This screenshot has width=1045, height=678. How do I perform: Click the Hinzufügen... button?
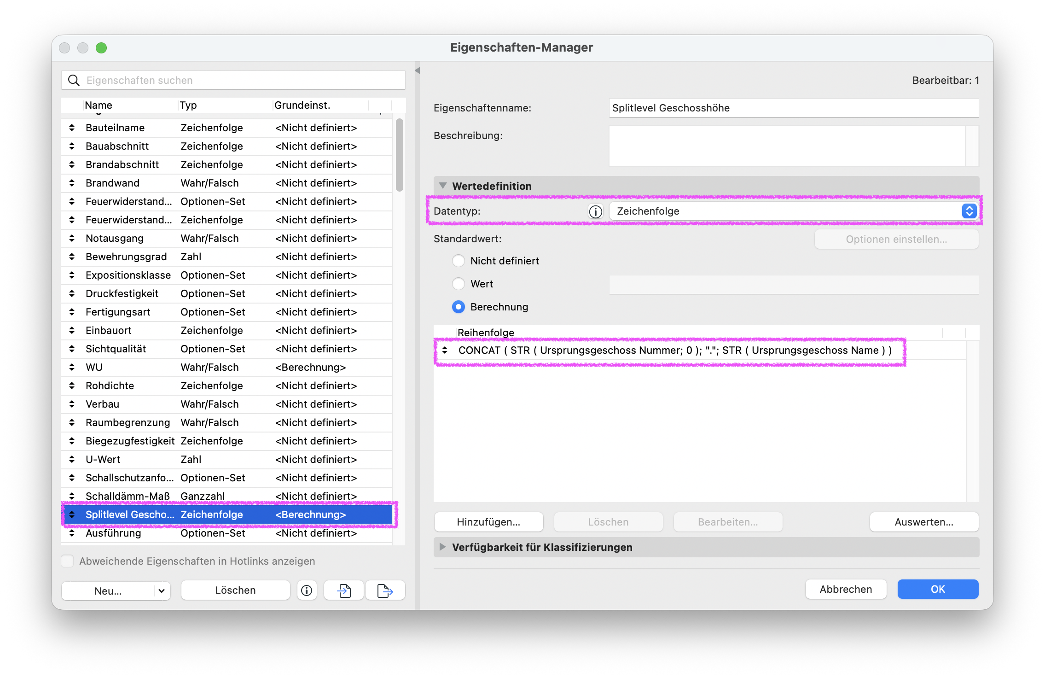tap(488, 522)
